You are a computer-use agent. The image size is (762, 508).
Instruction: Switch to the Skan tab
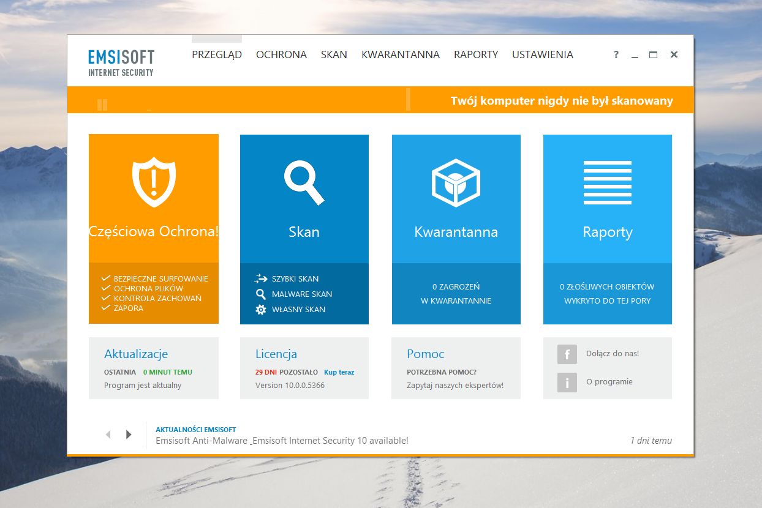coord(334,54)
